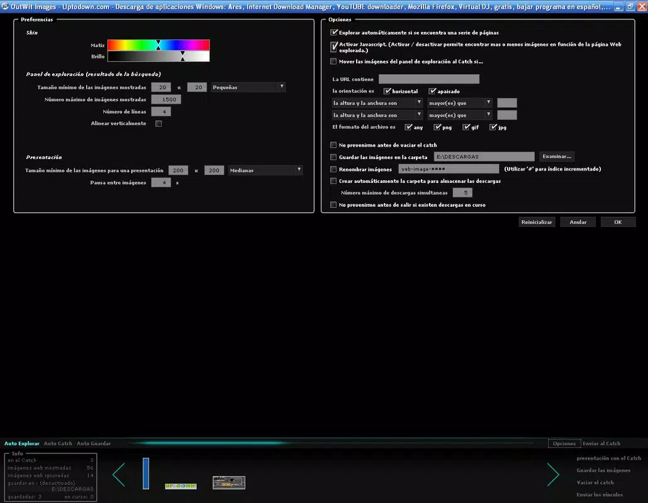
Task: Click the 'La URL contiene' input field
Action: pos(429,79)
